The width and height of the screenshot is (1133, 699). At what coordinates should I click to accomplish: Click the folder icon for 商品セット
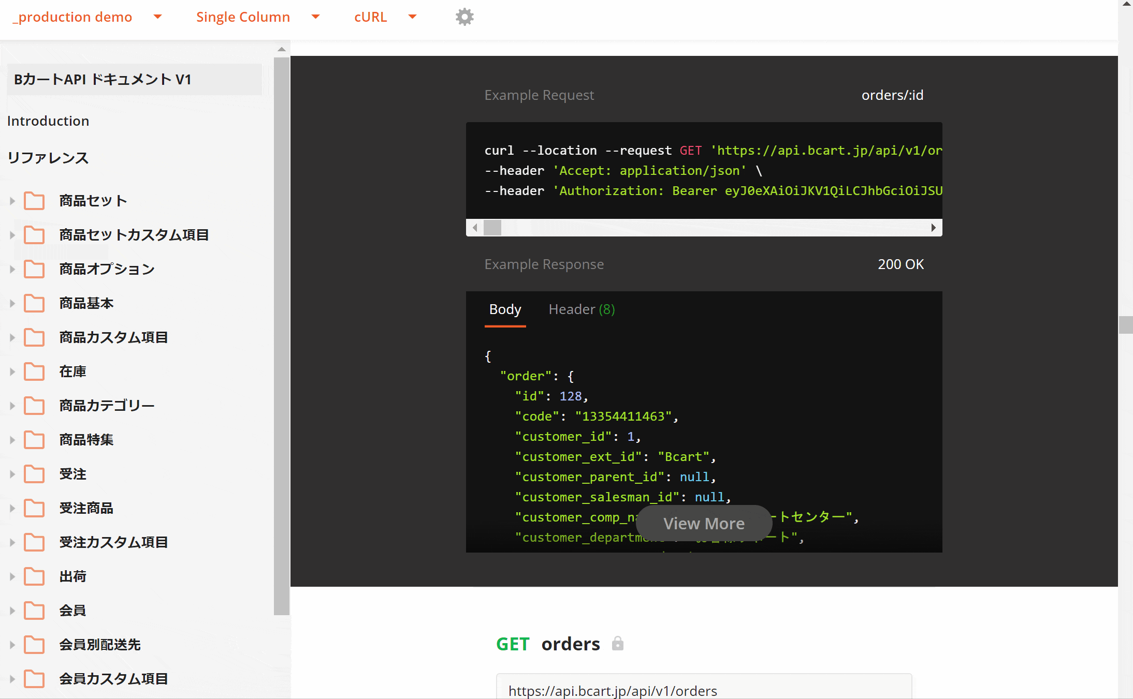34,201
